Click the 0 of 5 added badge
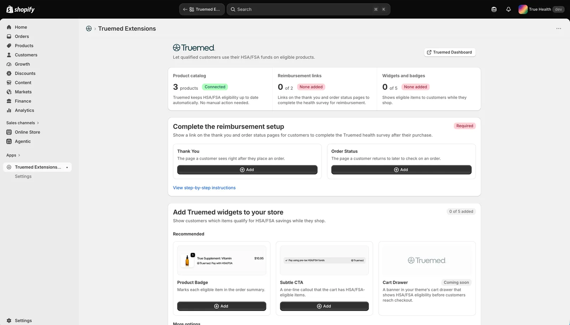The height and width of the screenshot is (325, 570). tap(461, 211)
